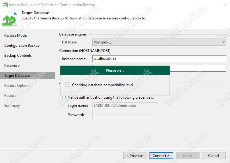Click the 'Instance name:' label
230x163 pixels.
coord(74,59)
